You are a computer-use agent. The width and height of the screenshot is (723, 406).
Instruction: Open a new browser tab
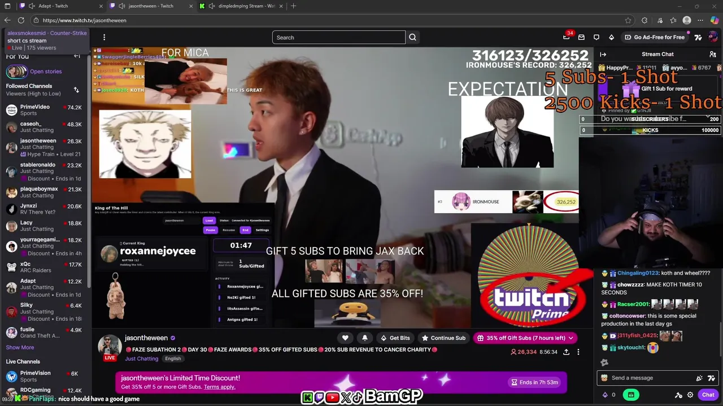click(294, 6)
